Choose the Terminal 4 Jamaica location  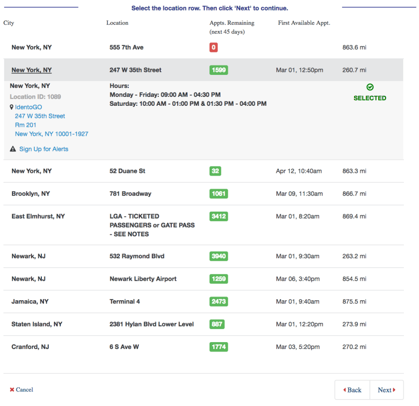pos(203,302)
